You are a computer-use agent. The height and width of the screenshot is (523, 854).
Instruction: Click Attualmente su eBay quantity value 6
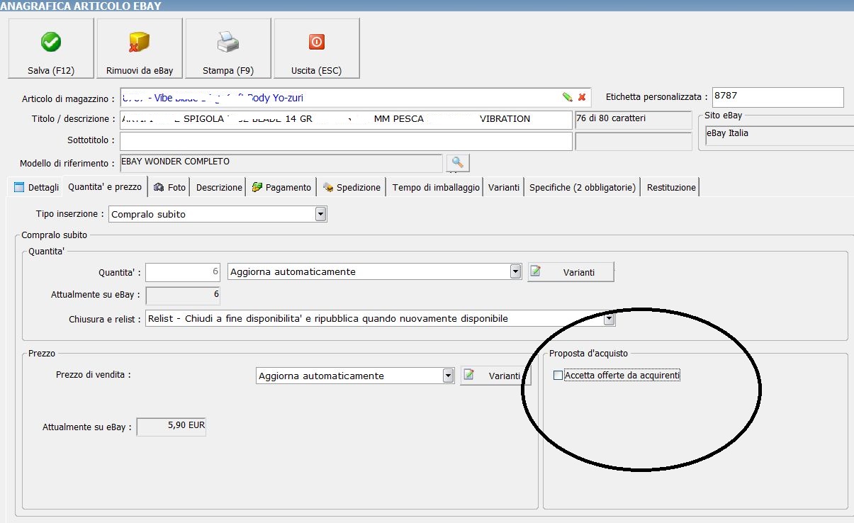[x=184, y=295]
